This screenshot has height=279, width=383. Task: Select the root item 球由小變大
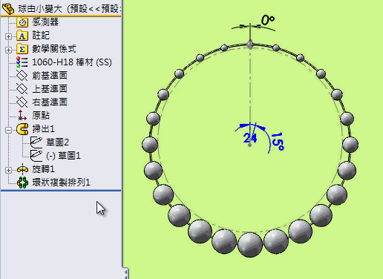point(40,9)
